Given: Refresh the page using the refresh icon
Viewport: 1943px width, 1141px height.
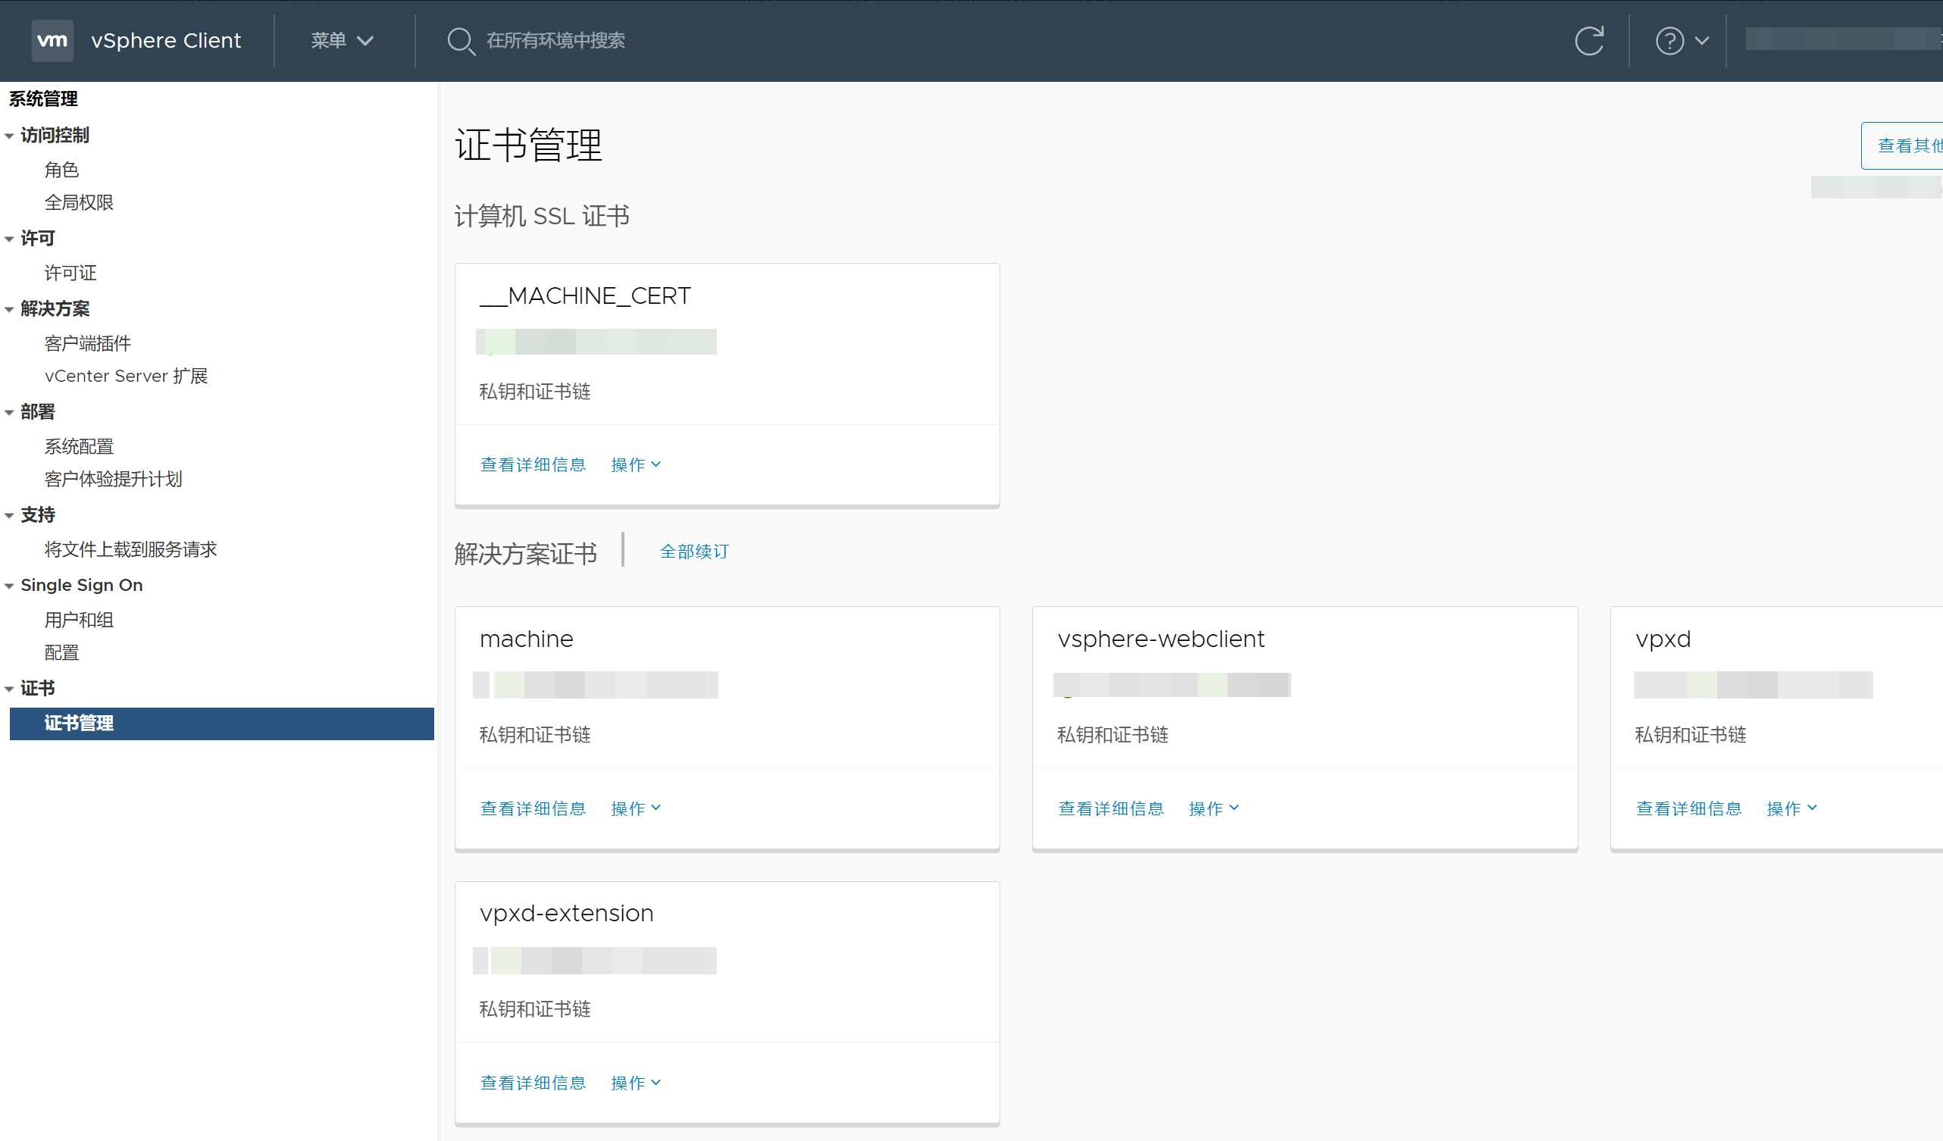Looking at the screenshot, I should tap(1590, 40).
